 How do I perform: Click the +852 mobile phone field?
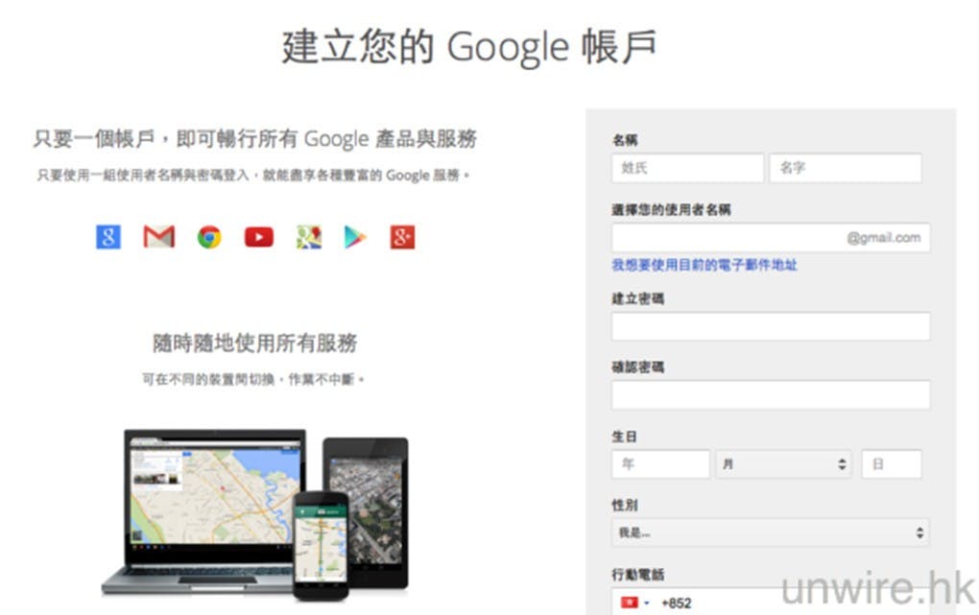pyautogui.click(x=771, y=602)
